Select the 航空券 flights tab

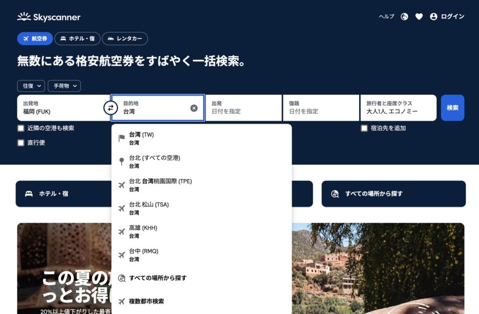point(35,39)
